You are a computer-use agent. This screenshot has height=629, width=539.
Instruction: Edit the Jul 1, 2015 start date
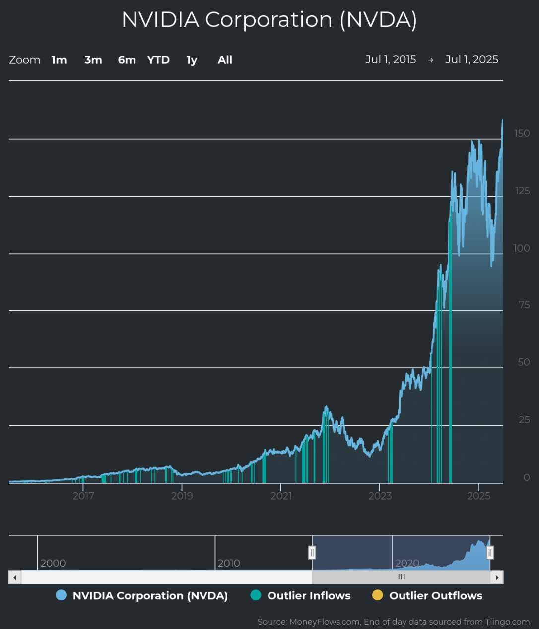[391, 59]
